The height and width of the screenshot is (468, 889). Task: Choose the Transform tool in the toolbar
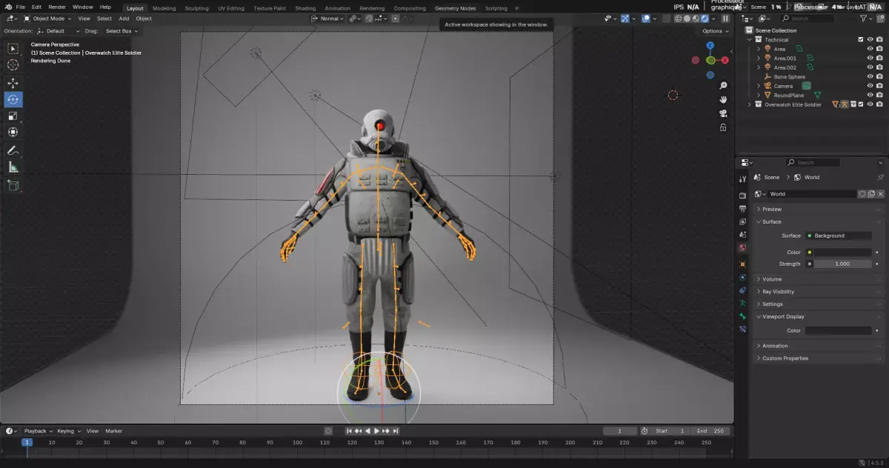point(13,132)
